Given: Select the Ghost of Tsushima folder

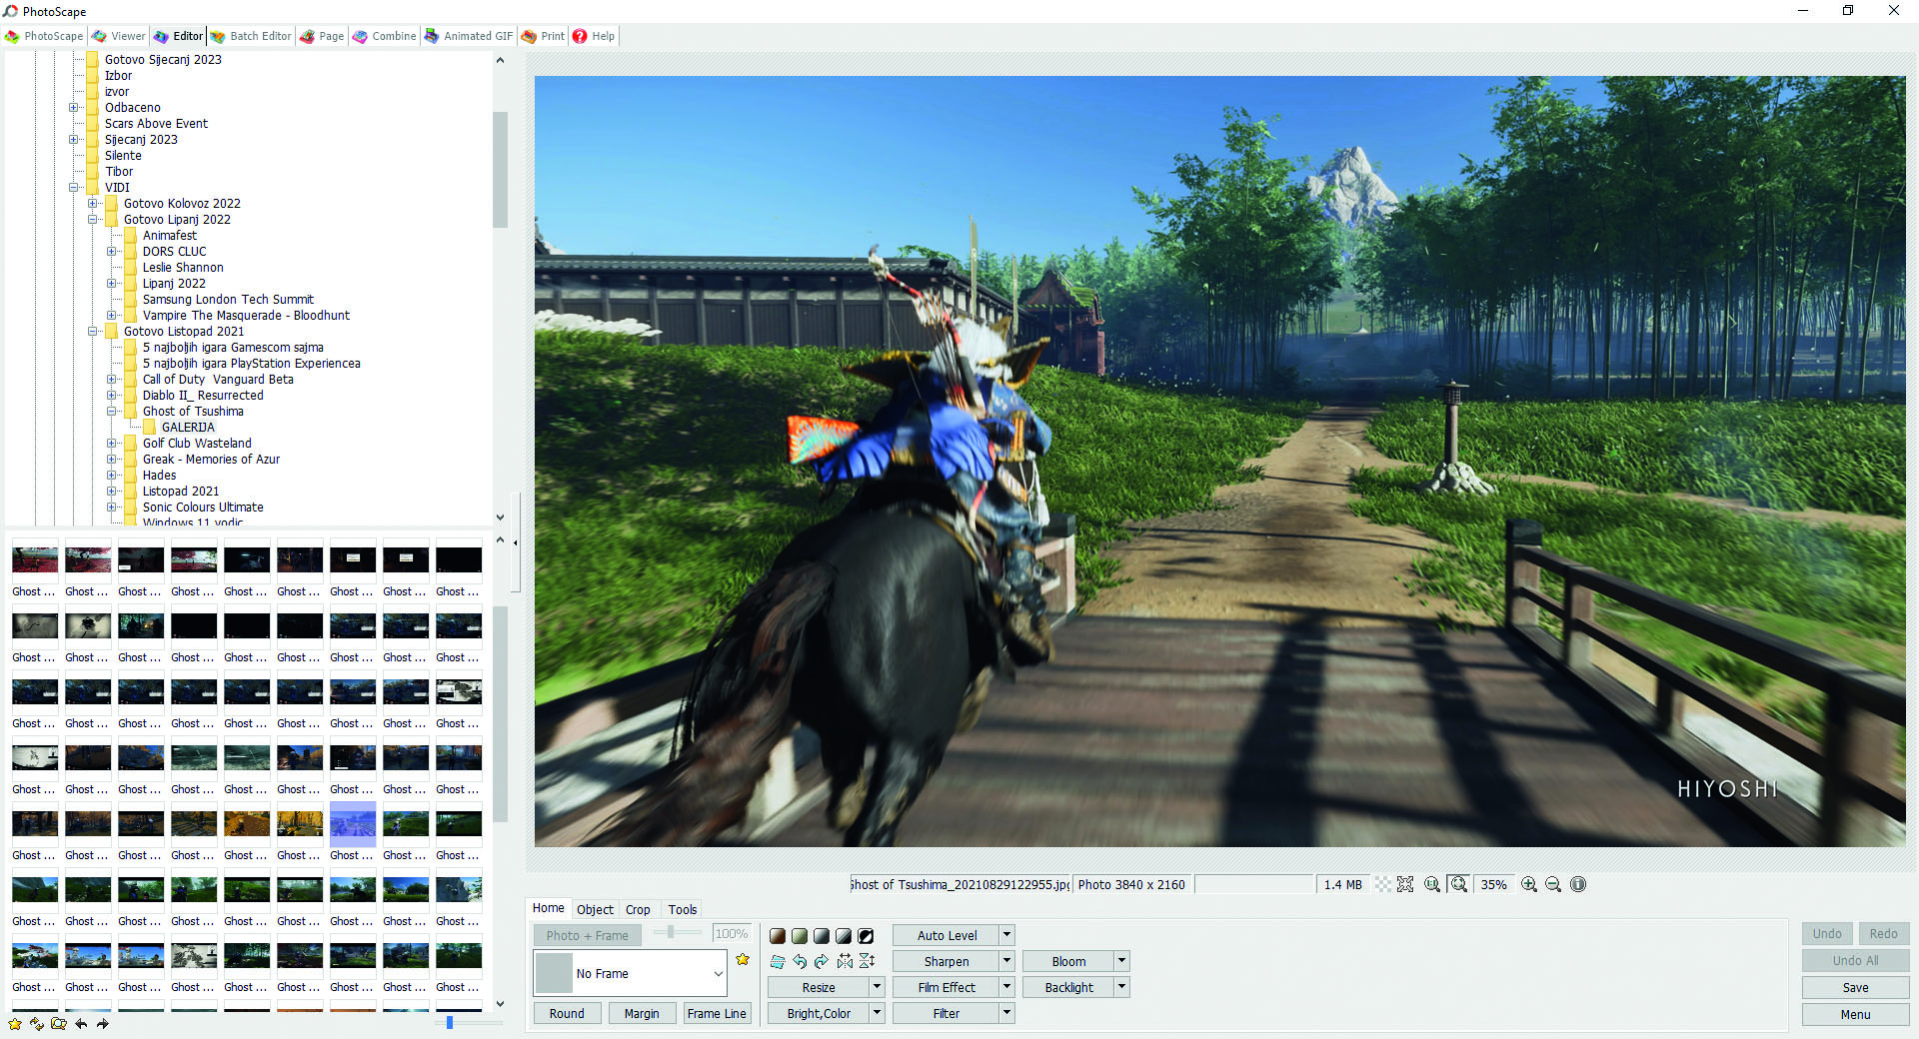Looking at the screenshot, I should (193, 411).
